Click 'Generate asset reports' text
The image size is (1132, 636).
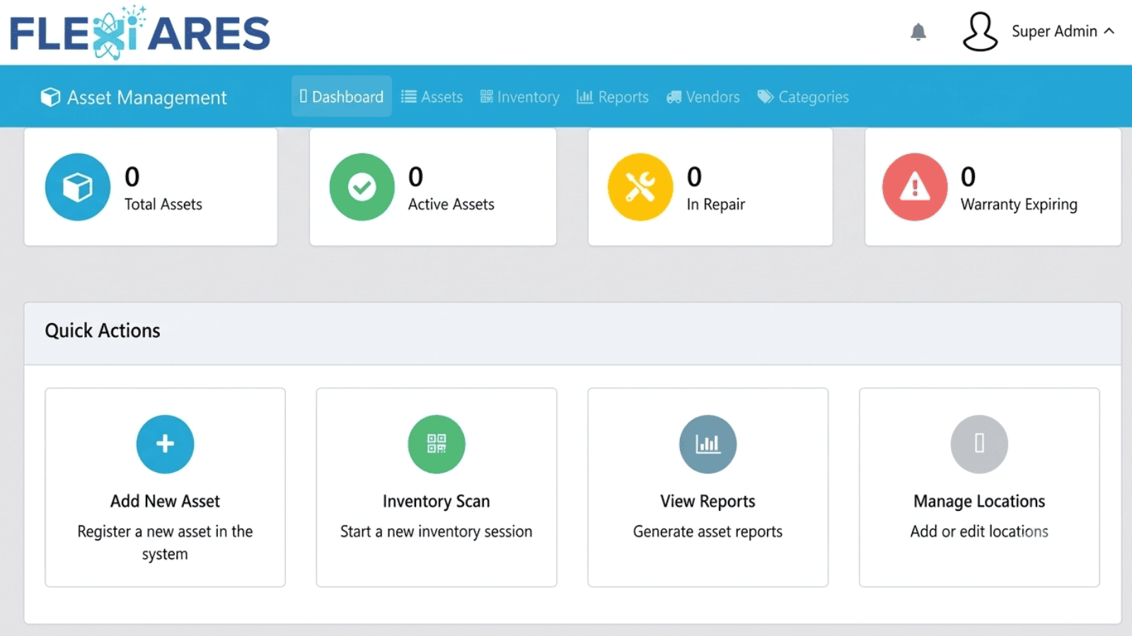tap(708, 531)
